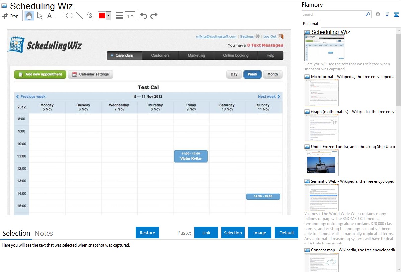Open the line width dropdown showing 4
401x272 pixels.
pos(130,16)
